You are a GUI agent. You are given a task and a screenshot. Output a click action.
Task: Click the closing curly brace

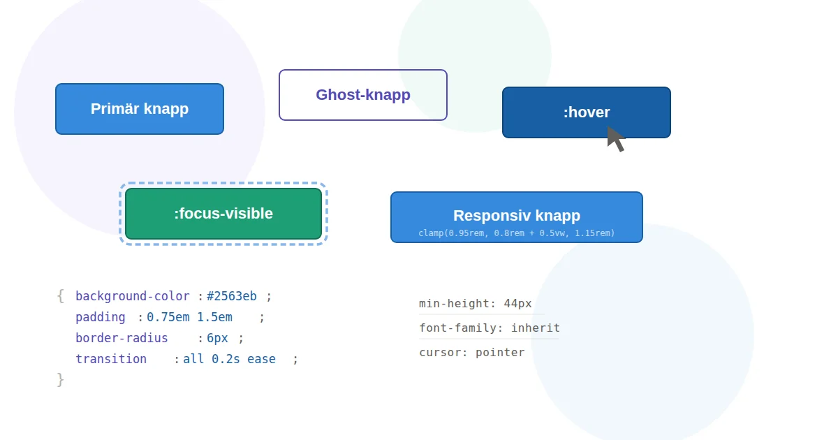pos(61,380)
